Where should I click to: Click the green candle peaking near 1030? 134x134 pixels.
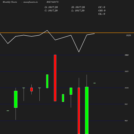(47, 81)
